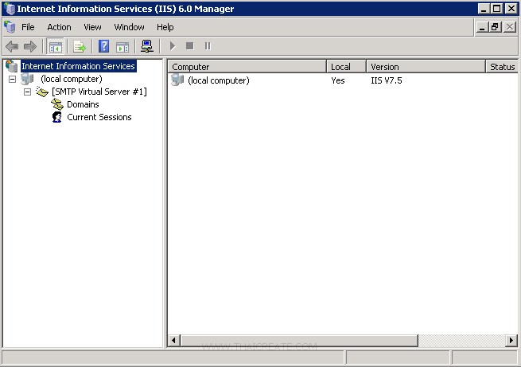Screen dimensions: 521x367
Task: Open Help from the blue question-mark icon
Action: click(103, 46)
